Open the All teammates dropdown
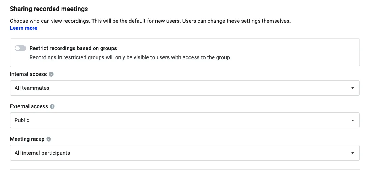 click(185, 88)
